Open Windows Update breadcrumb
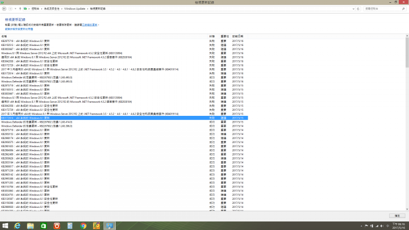Screen dimensions: 409x230 (x=74, y=9)
